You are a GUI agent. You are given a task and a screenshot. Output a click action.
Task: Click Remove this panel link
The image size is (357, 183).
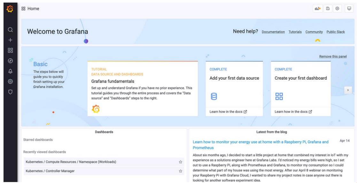click(333, 57)
